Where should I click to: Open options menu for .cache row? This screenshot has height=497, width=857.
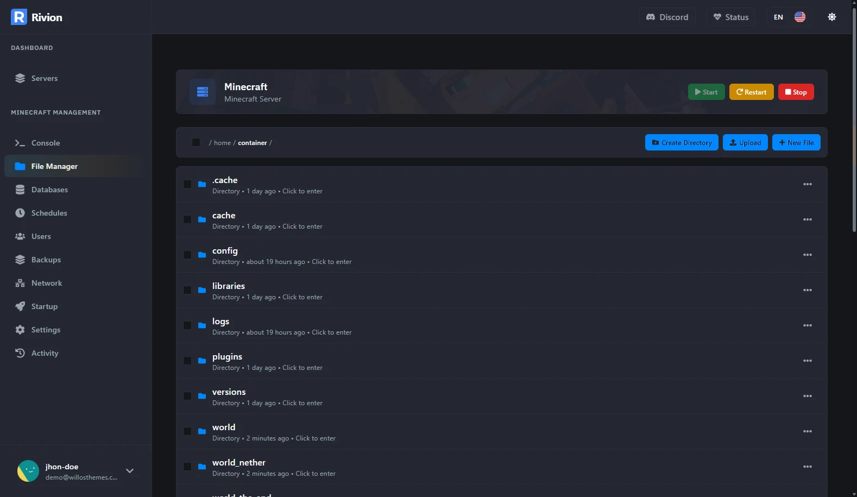[808, 184]
